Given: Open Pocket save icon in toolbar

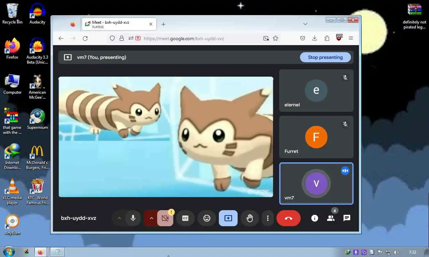Looking at the screenshot, I should click(x=303, y=38).
